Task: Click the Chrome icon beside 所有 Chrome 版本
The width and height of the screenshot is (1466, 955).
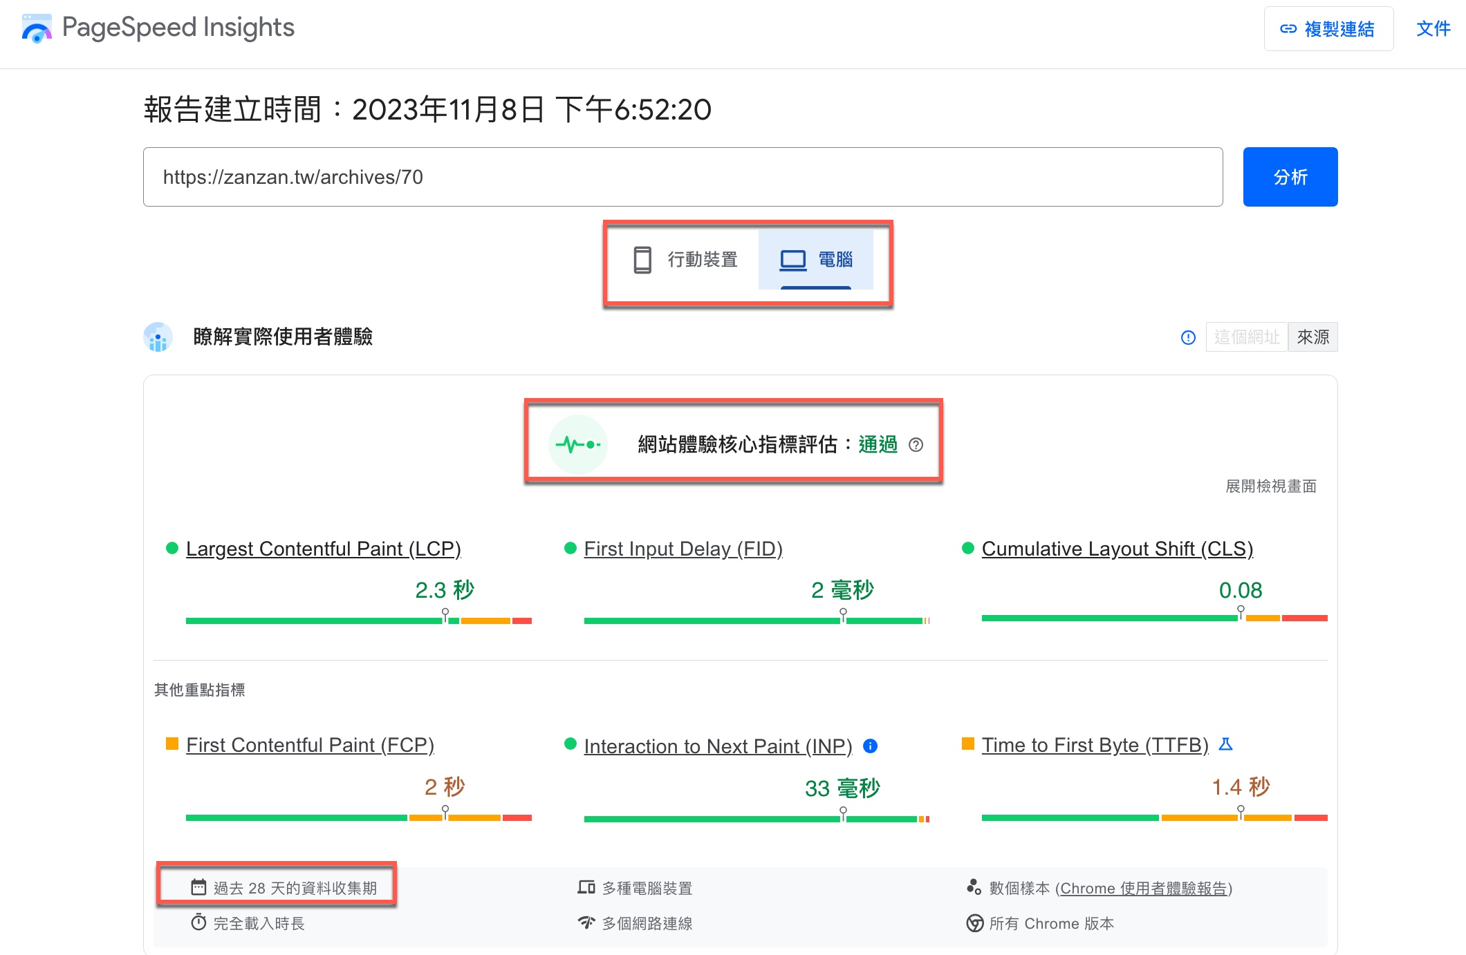Action: [974, 923]
